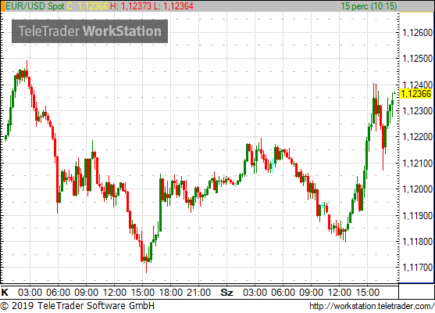Click the 2019 TeleTrader Software GmbH copyright text
The image size is (435, 313).
point(77,306)
